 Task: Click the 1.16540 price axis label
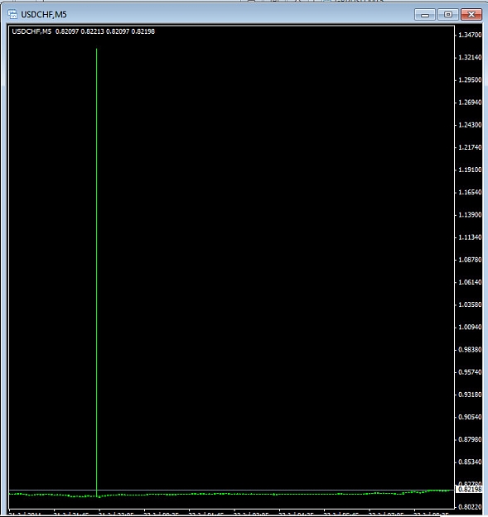470,192
